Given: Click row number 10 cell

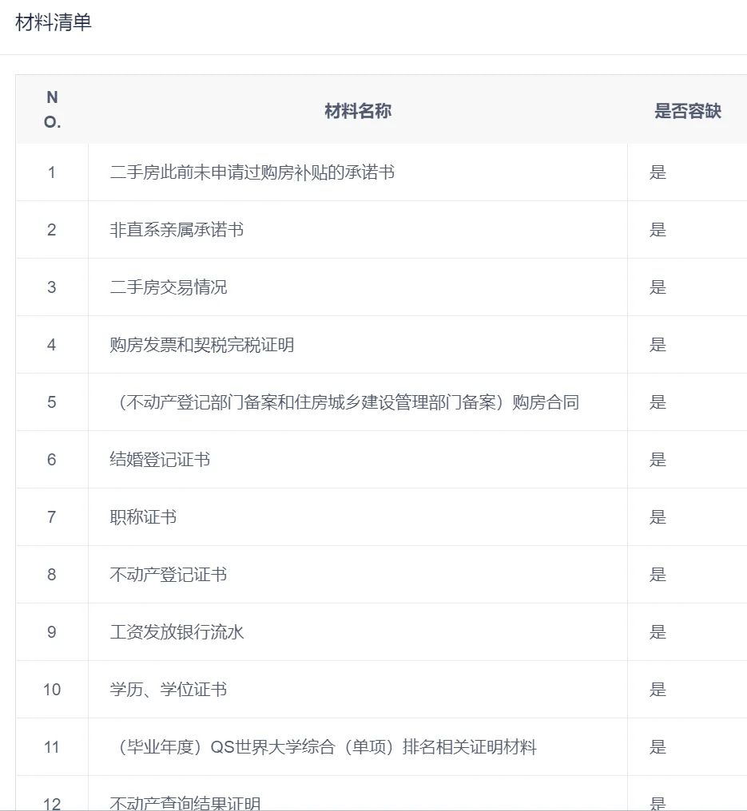Looking at the screenshot, I should [x=52, y=689].
